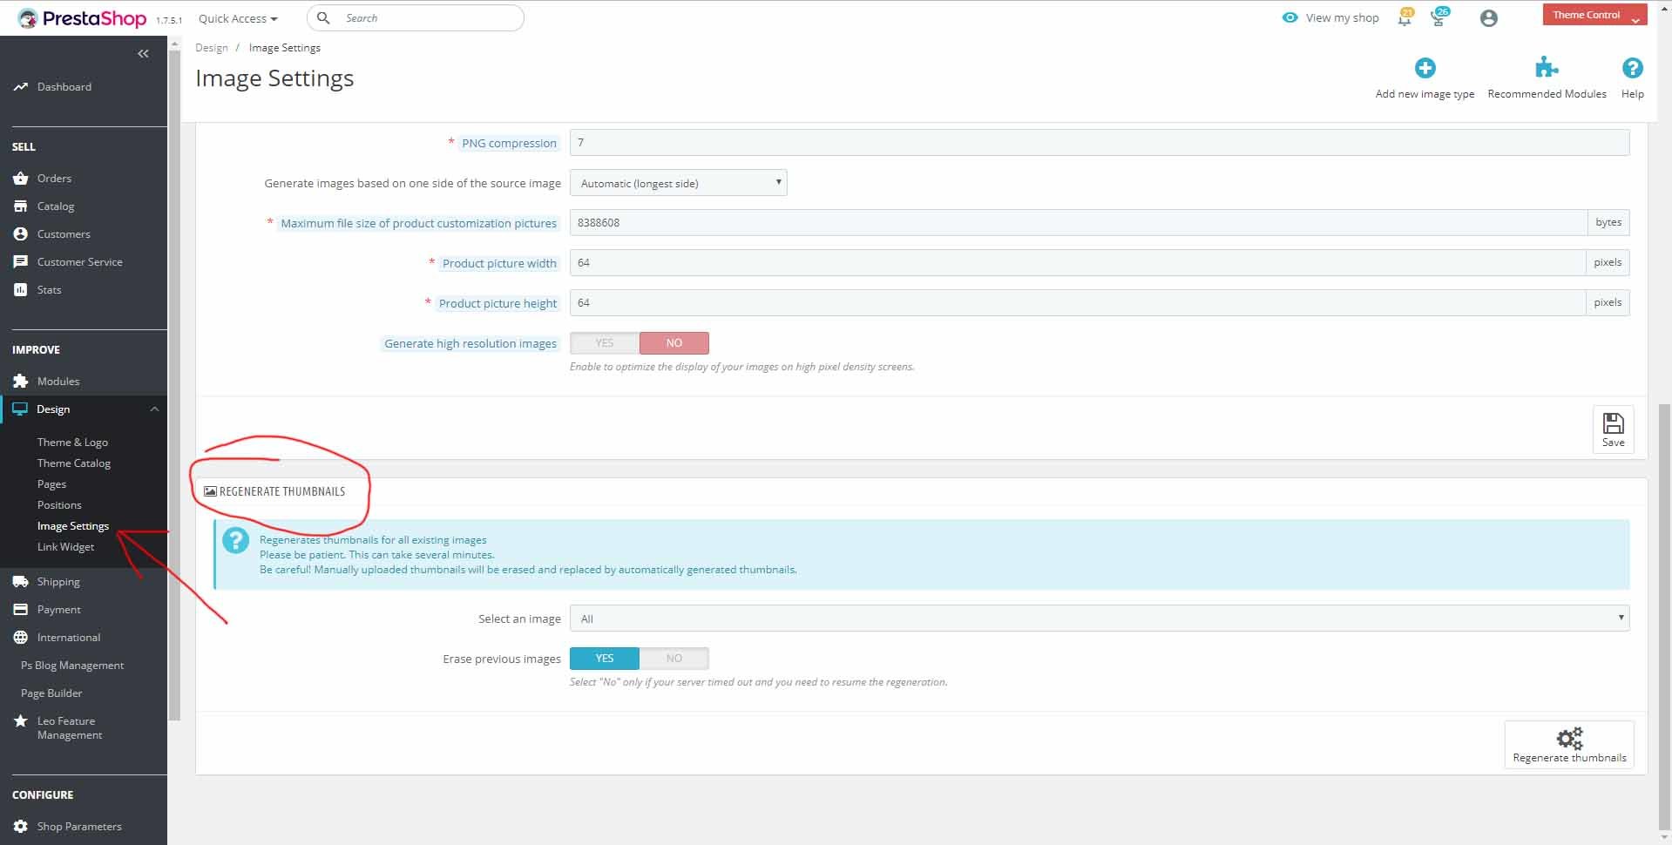Image resolution: width=1672 pixels, height=845 pixels.
Task: Open Link Widget submenu item
Action: tap(65, 547)
